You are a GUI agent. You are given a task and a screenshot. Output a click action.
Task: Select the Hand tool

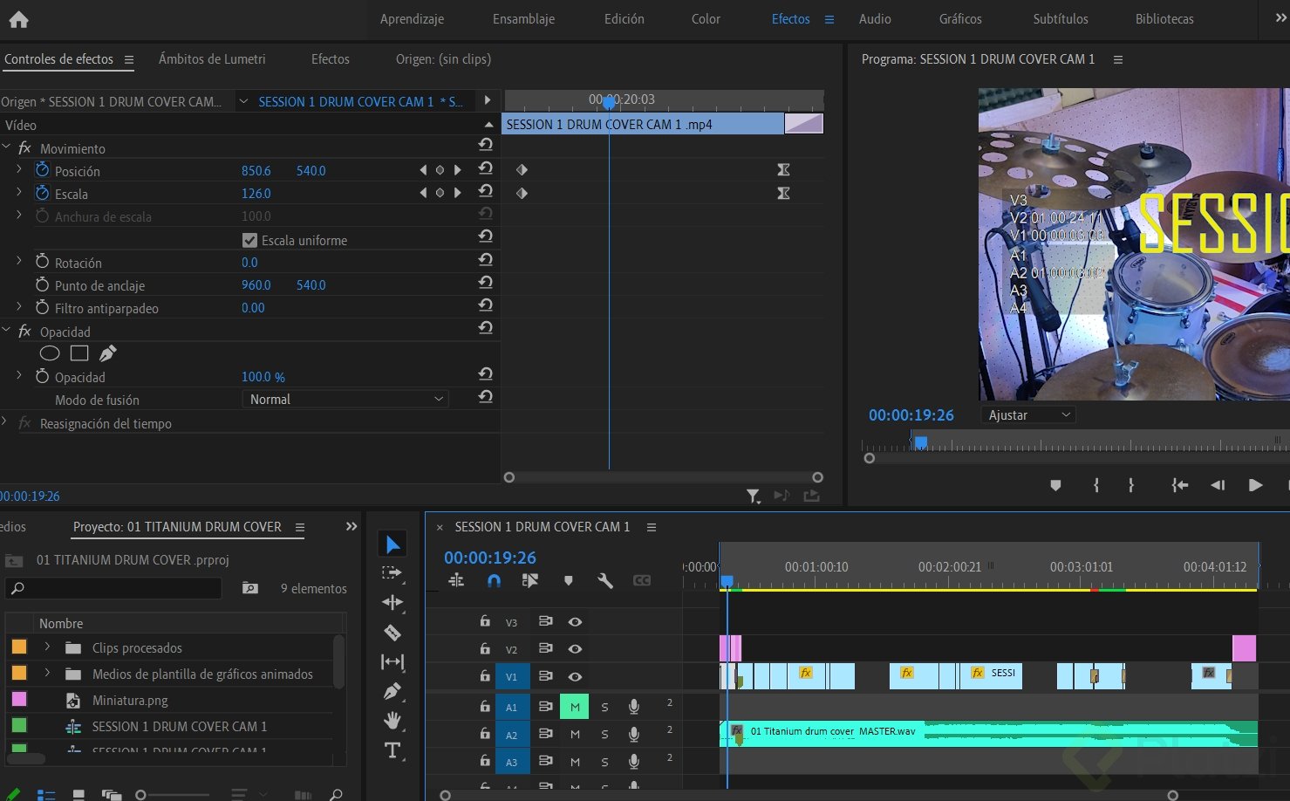point(392,721)
